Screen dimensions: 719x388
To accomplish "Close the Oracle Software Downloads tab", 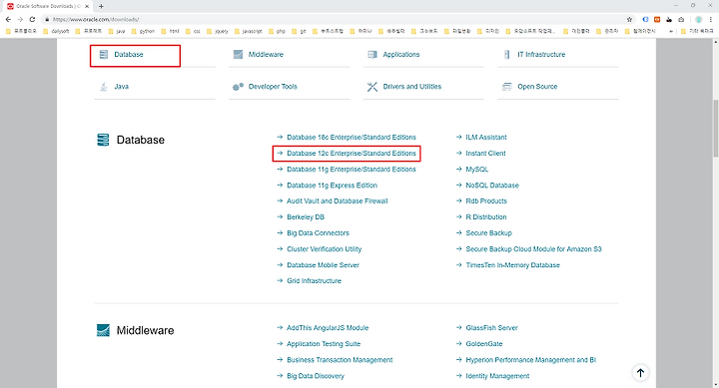I will 87,6.
